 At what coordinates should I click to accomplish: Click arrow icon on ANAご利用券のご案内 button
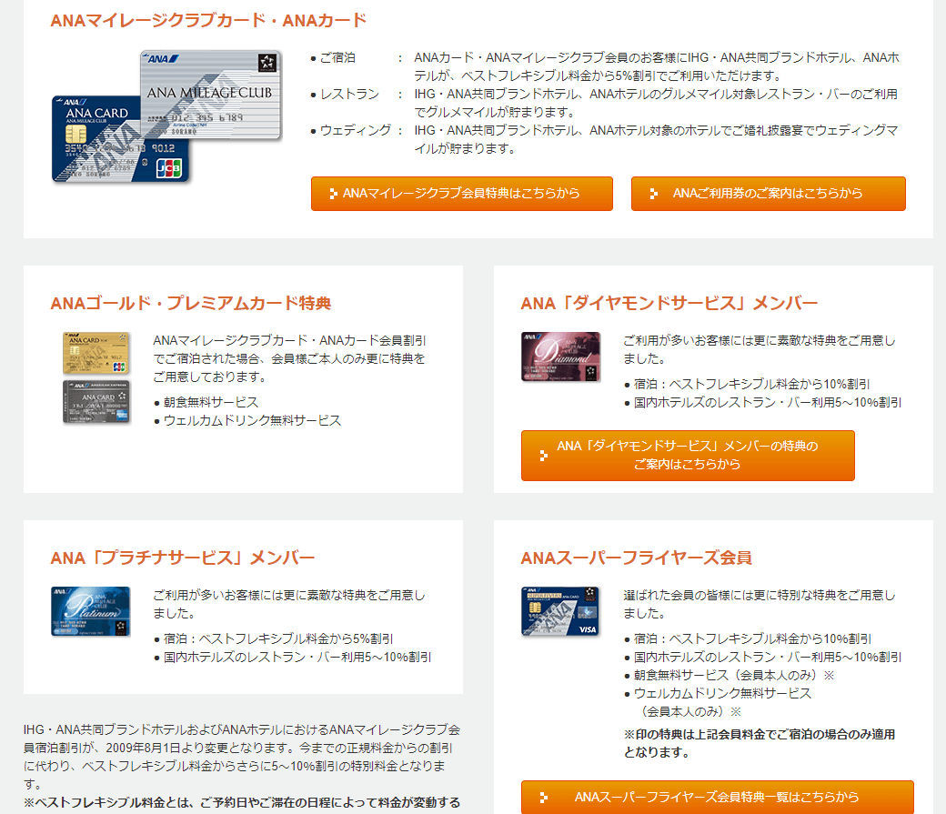coord(654,194)
